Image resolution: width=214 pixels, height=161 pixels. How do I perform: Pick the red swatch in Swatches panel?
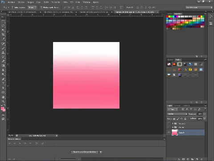[168, 17]
